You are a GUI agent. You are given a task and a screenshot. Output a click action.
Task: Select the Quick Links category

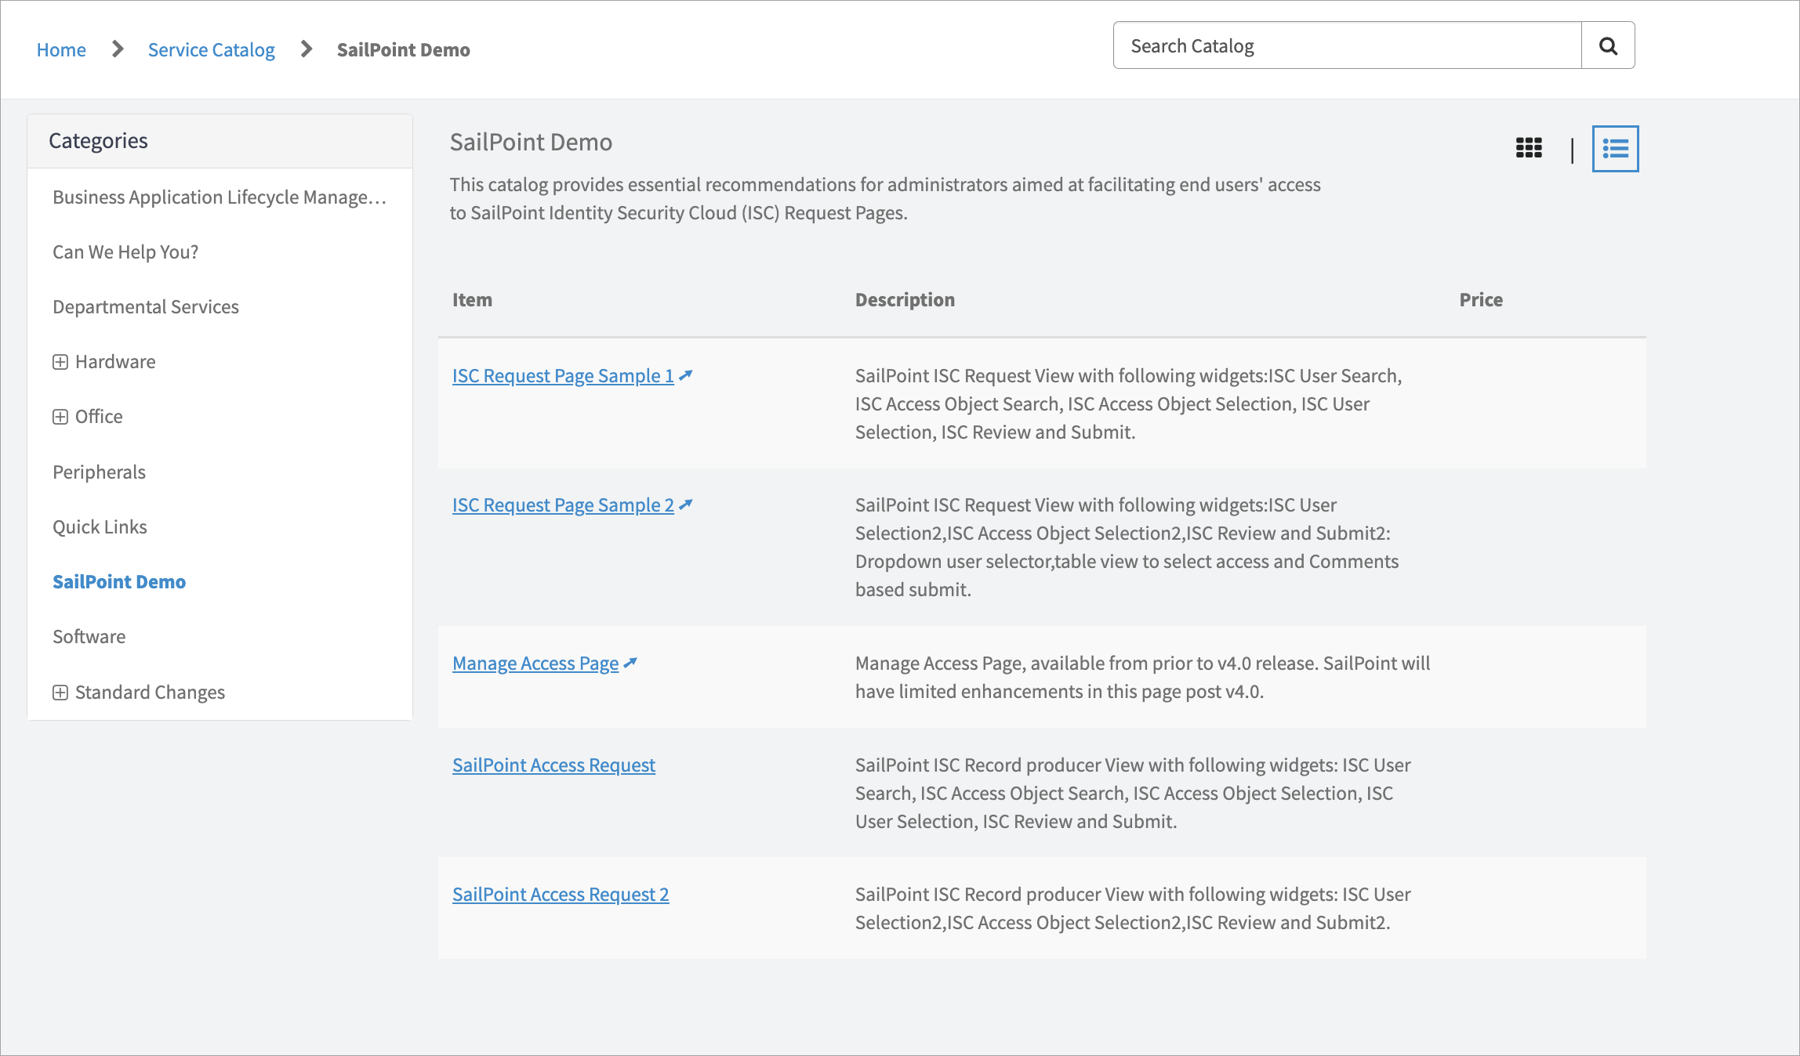click(x=100, y=526)
